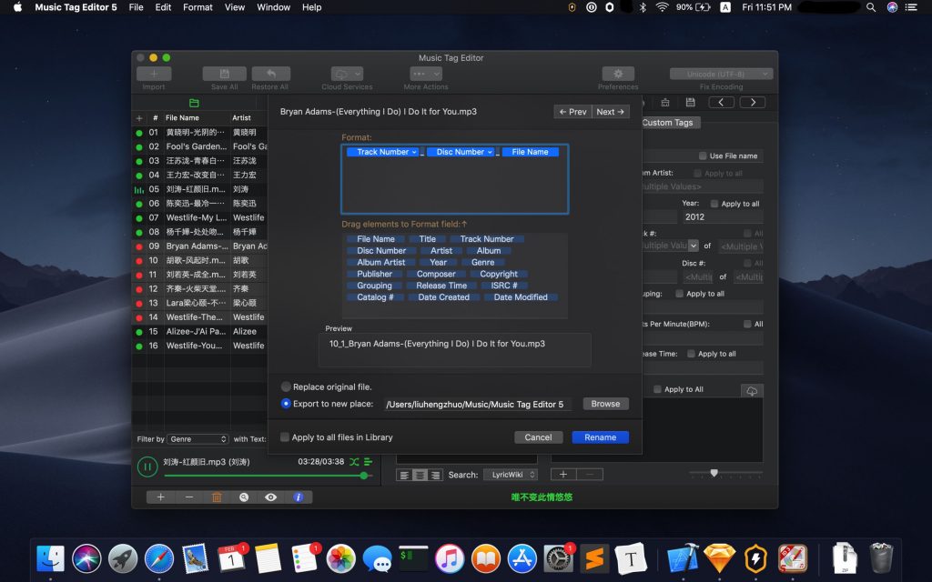Check All box for Beats Per Minute
Screen dimensions: 932x582
[x=747, y=324]
